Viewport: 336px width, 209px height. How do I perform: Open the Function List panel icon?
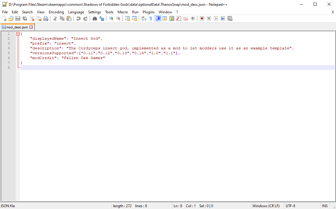[x=178, y=18]
